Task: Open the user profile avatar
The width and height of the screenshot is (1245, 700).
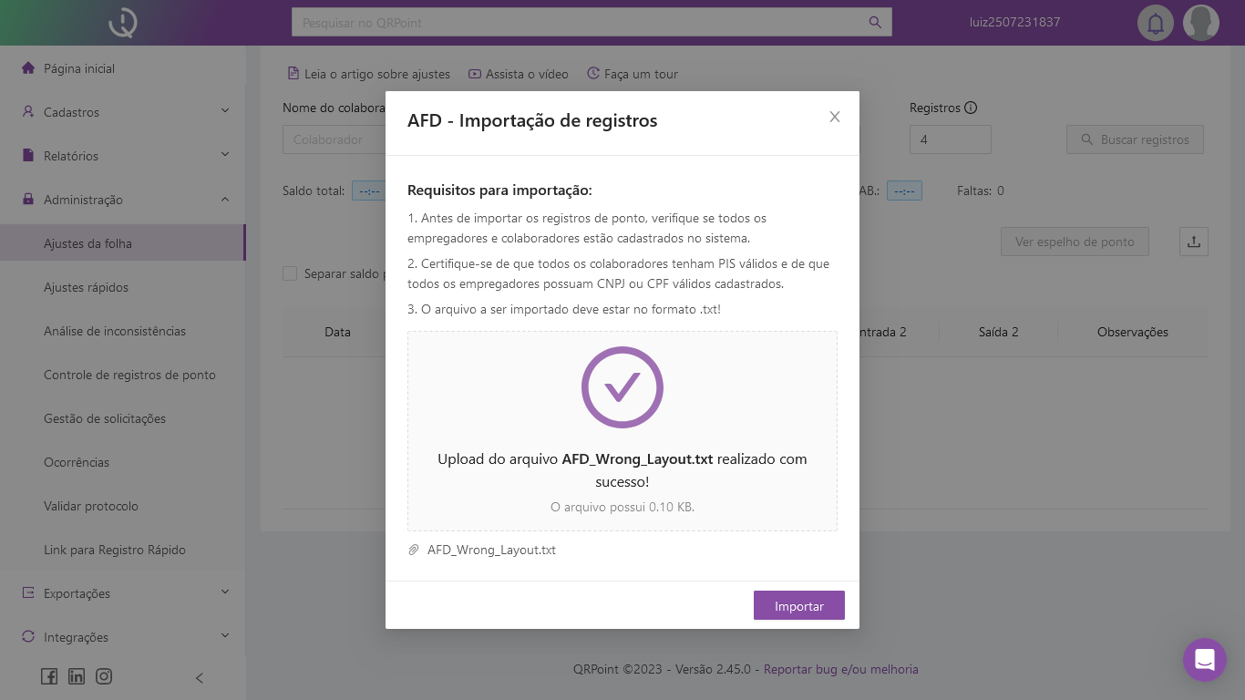Action: pos(1200,23)
